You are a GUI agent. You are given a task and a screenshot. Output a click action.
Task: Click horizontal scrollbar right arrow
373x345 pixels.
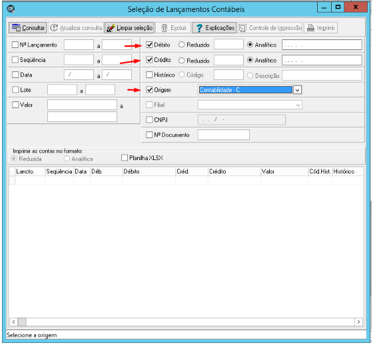coord(358,322)
